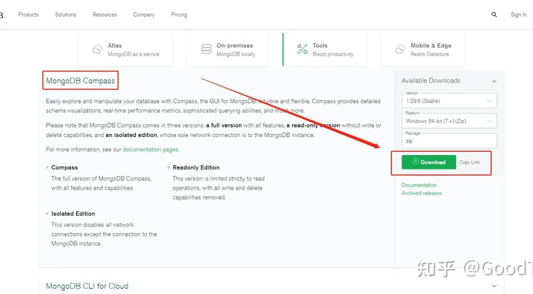This screenshot has height=294, width=533.
Task: Switch to Mobile & Edge tab
Action: 423,49
